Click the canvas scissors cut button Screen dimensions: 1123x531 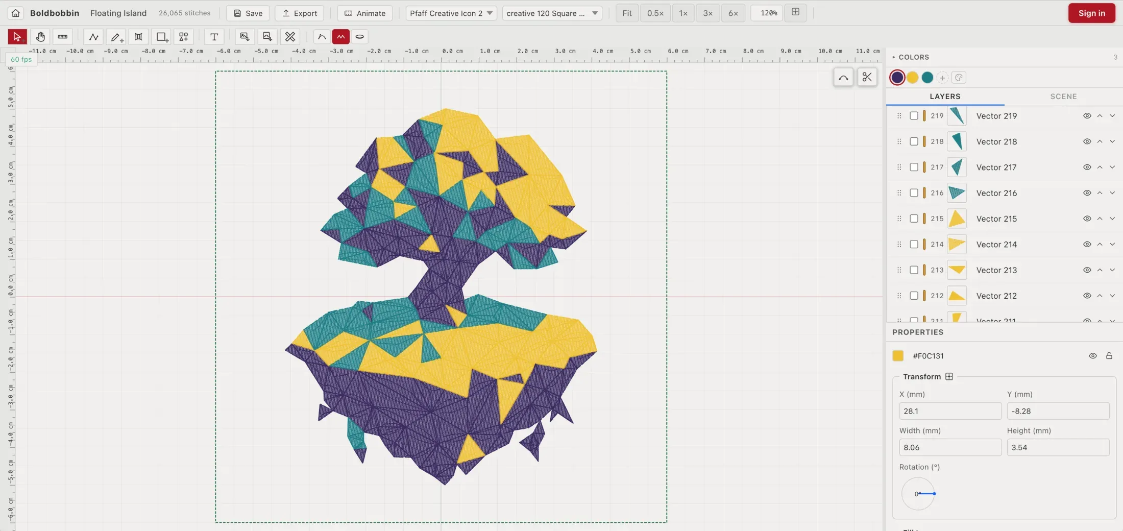(867, 78)
